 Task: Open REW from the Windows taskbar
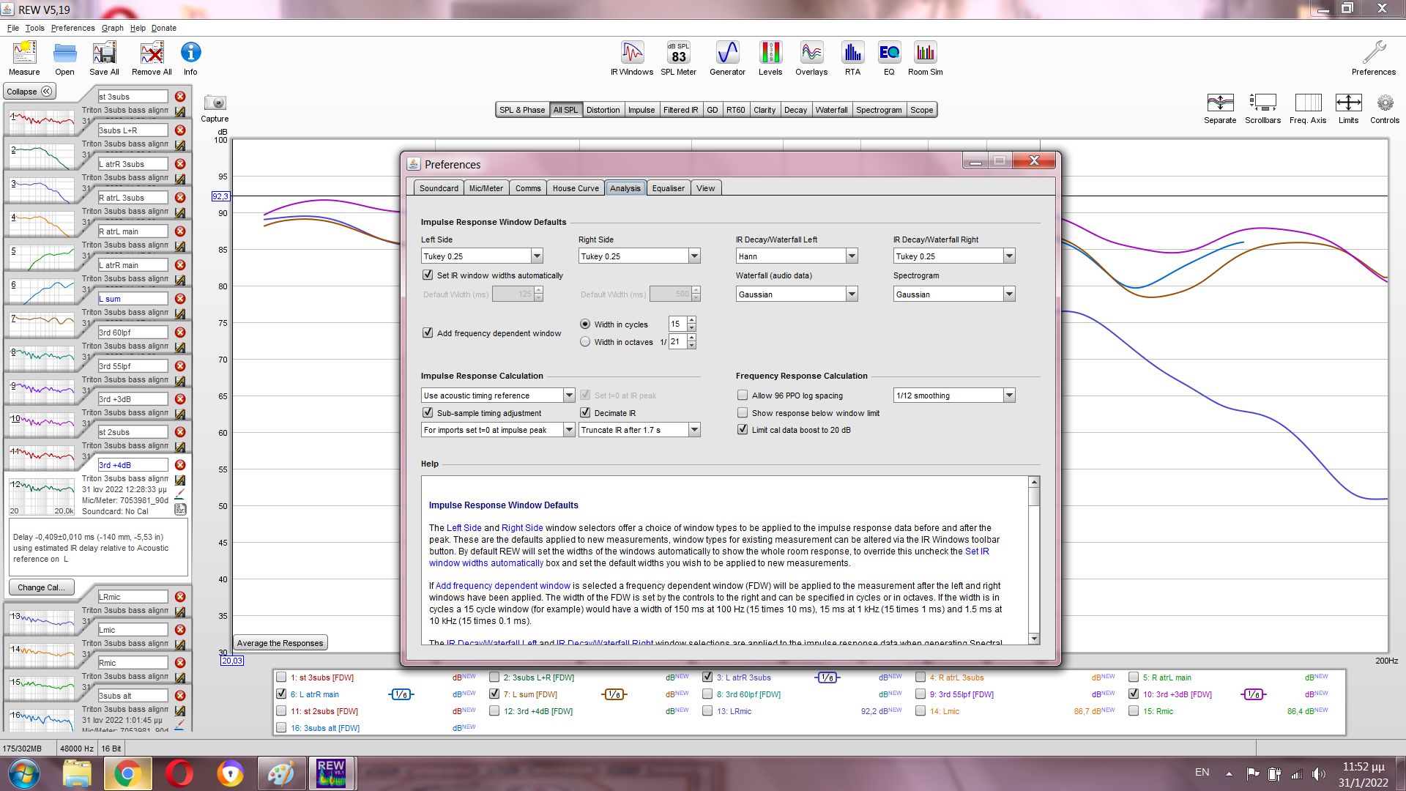[331, 773]
